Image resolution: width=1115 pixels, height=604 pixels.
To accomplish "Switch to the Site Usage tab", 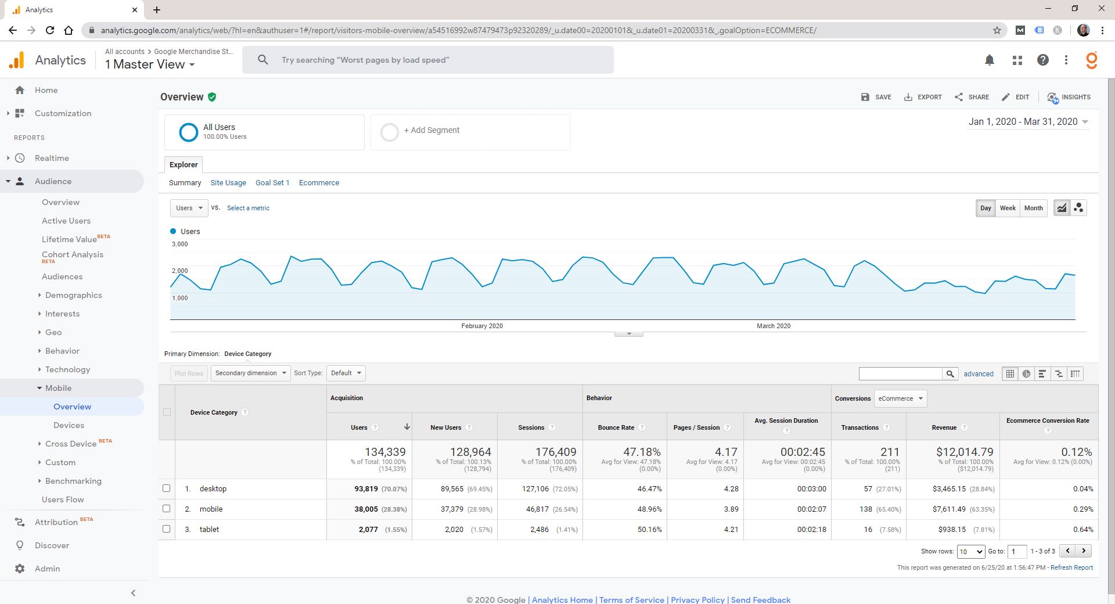I will 228,182.
